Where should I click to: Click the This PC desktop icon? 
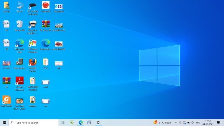click(19, 6)
